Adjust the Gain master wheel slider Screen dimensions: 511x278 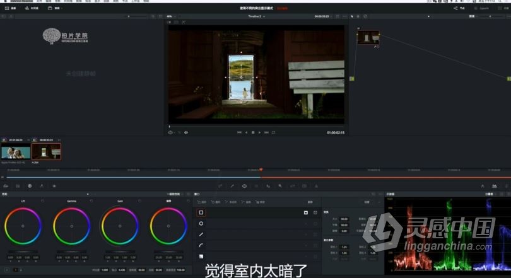tap(120, 252)
